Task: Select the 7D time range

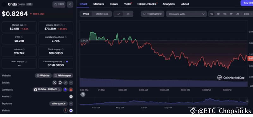Action: [218, 14]
